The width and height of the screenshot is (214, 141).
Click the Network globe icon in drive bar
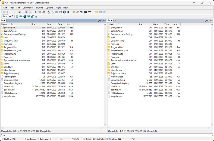(x=25, y=16)
